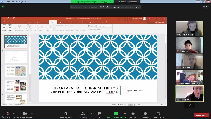The width and height of the screenshot is (211, 119).
Task: Click Остановить видео camera icon
Action: pyautogui.click(x=25, y=113)
